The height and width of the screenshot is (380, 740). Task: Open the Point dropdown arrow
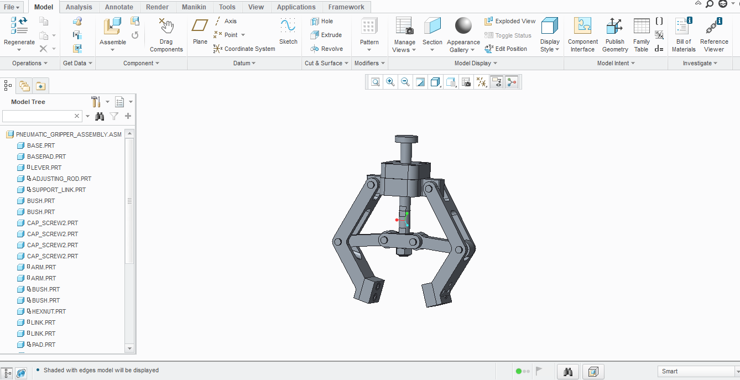click(x=243, y=35)
